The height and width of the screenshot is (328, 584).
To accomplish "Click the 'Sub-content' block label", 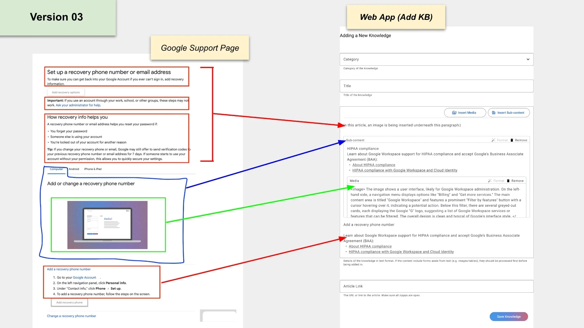I will click(x=355, y=140).
